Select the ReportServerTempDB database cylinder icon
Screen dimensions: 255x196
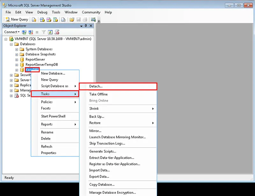pyautogui.click(x=22, y=65)
